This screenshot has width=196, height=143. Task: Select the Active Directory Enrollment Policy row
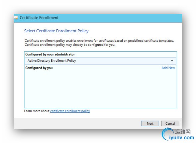(x=101, y=61)
